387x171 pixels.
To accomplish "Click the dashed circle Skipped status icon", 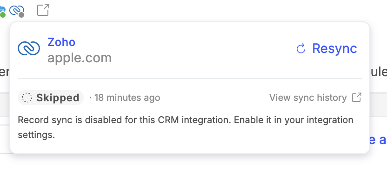I will 27,98.
